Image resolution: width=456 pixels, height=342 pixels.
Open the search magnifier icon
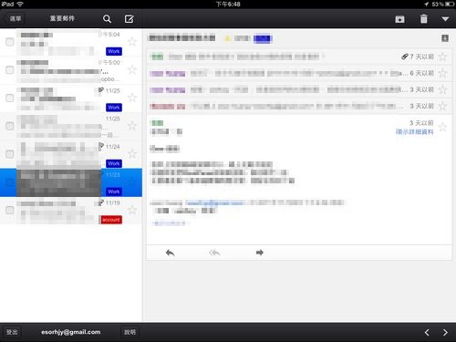[107, 19]
